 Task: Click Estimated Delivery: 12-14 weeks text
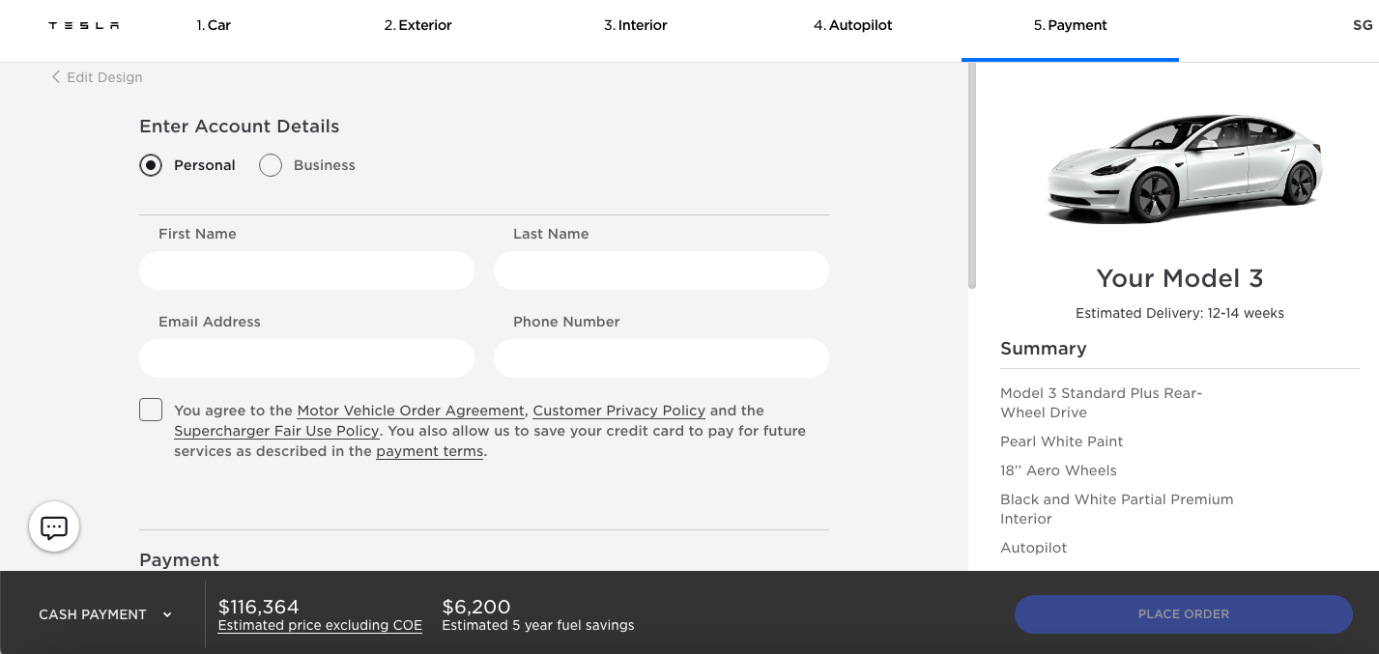[x=1180, y=313]
